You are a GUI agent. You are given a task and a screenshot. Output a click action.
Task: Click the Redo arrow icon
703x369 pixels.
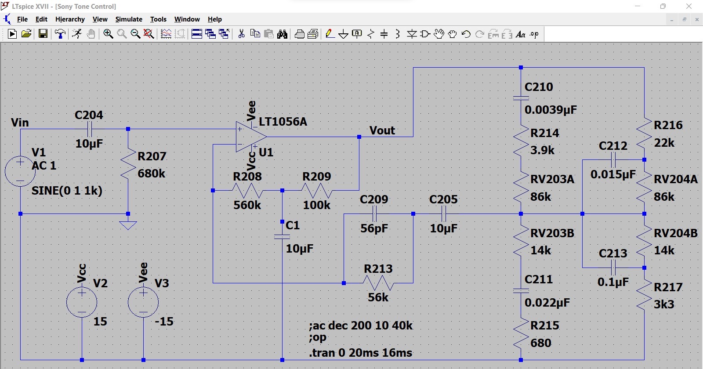point(479,34)
